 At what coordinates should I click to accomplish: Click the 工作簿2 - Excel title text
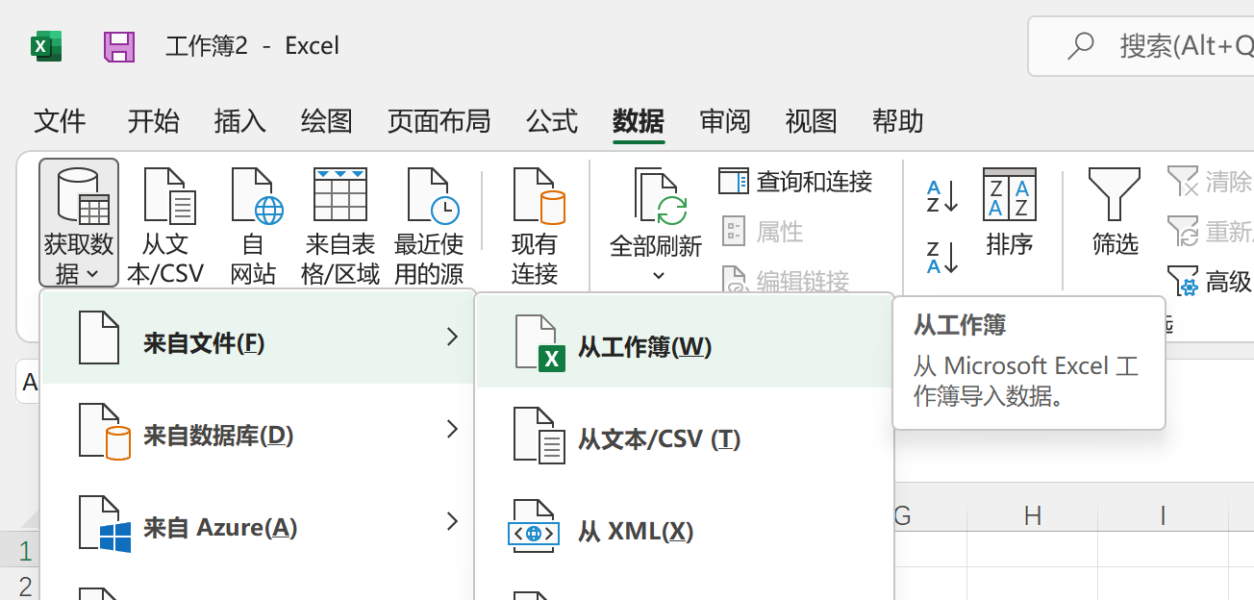(252, 46)
